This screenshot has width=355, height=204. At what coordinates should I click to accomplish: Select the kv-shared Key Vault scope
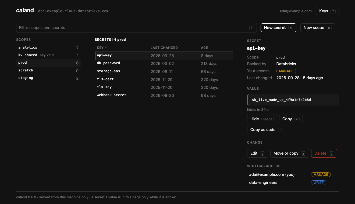pos(48,55)
